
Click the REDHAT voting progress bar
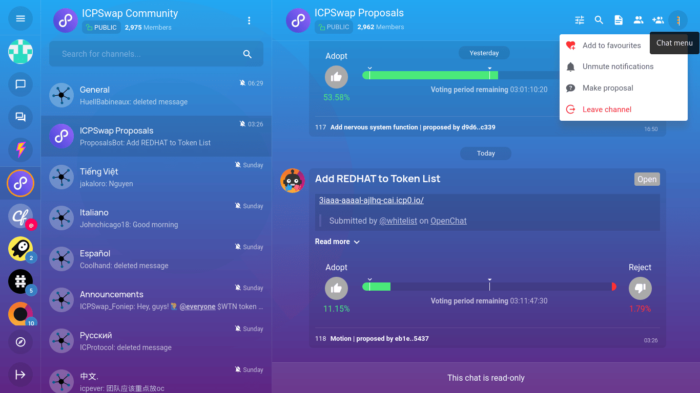pyautogui.click(x=489, y=287)
